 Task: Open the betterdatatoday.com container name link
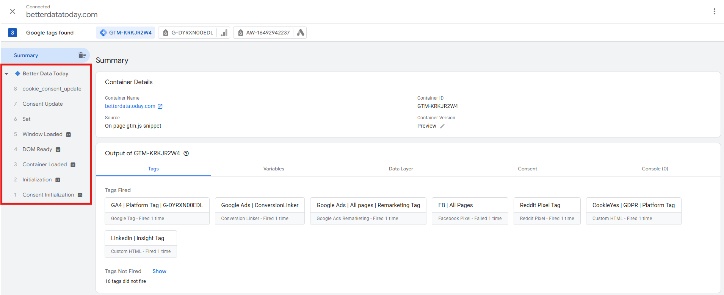pos(130,106)
